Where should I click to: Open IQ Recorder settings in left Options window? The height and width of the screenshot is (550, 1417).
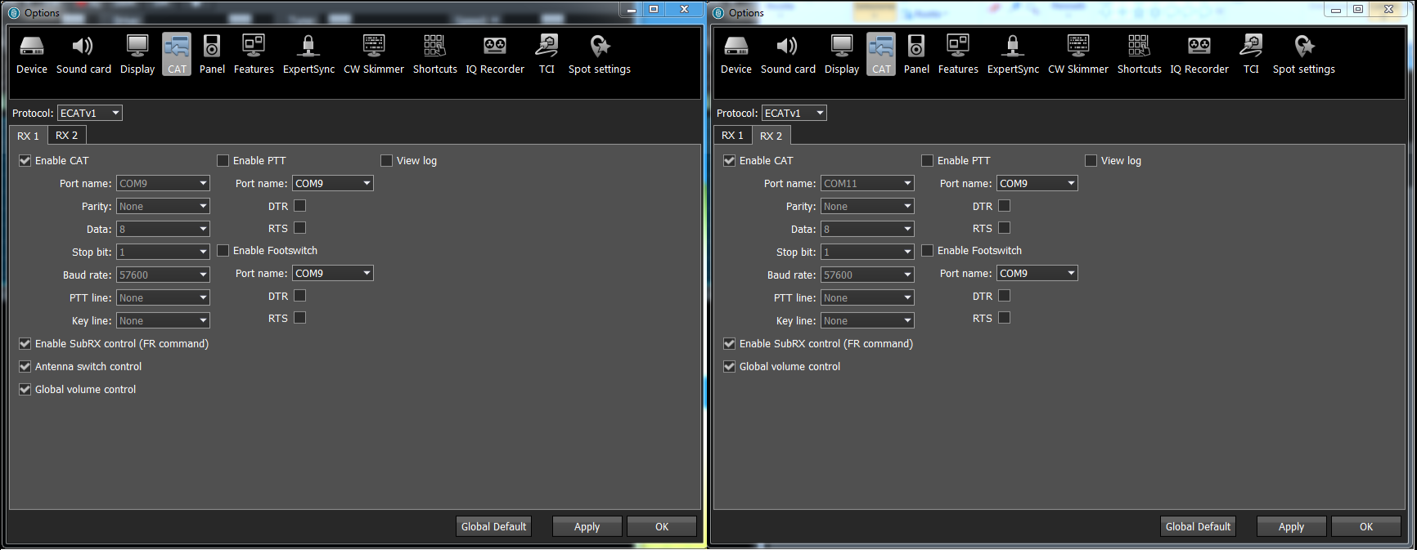[x=495, y=55]
